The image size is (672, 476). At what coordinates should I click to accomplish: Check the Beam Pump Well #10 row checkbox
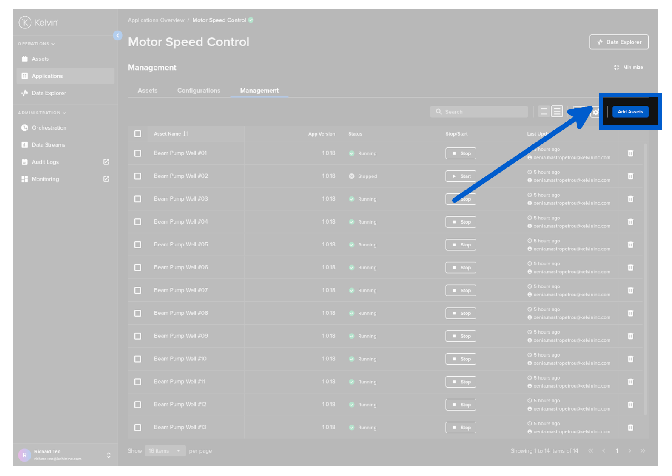pyautogui.click(x=138, y=359)
